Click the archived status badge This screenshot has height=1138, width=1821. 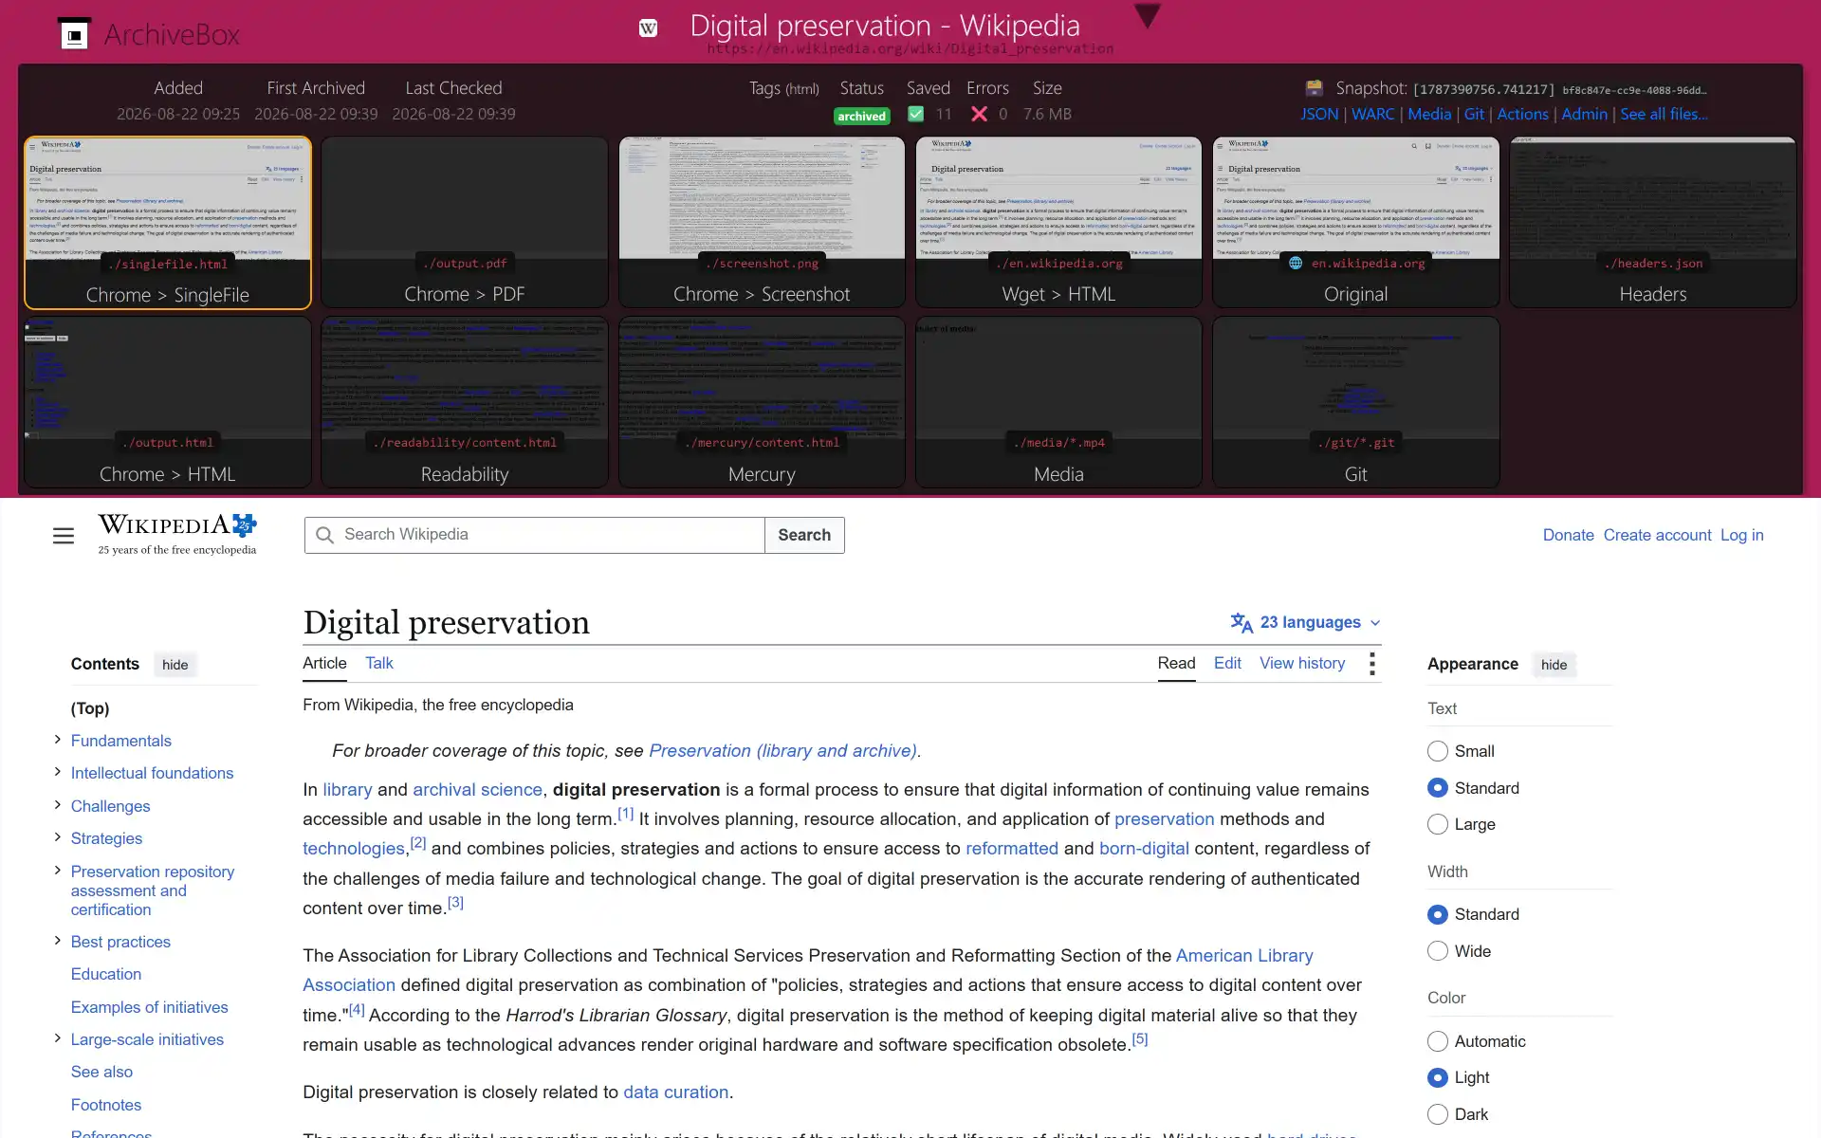[861, 116]
